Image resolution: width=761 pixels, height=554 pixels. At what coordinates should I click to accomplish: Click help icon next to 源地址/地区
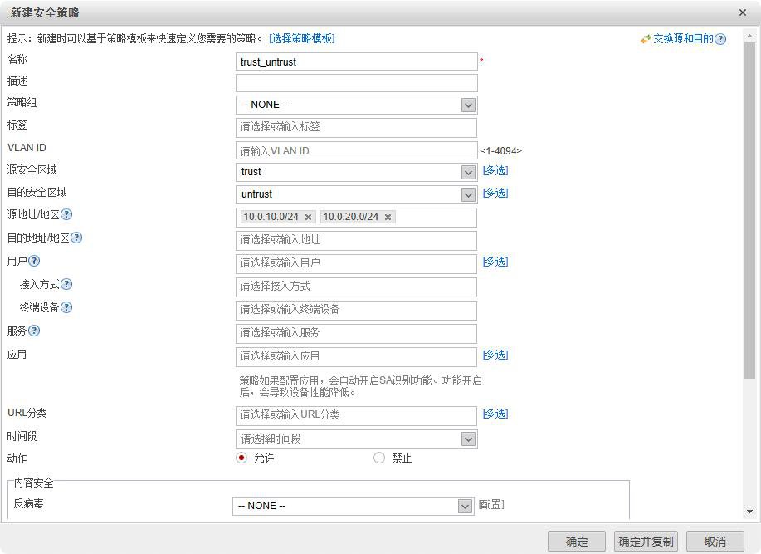[x=66, y=214]
